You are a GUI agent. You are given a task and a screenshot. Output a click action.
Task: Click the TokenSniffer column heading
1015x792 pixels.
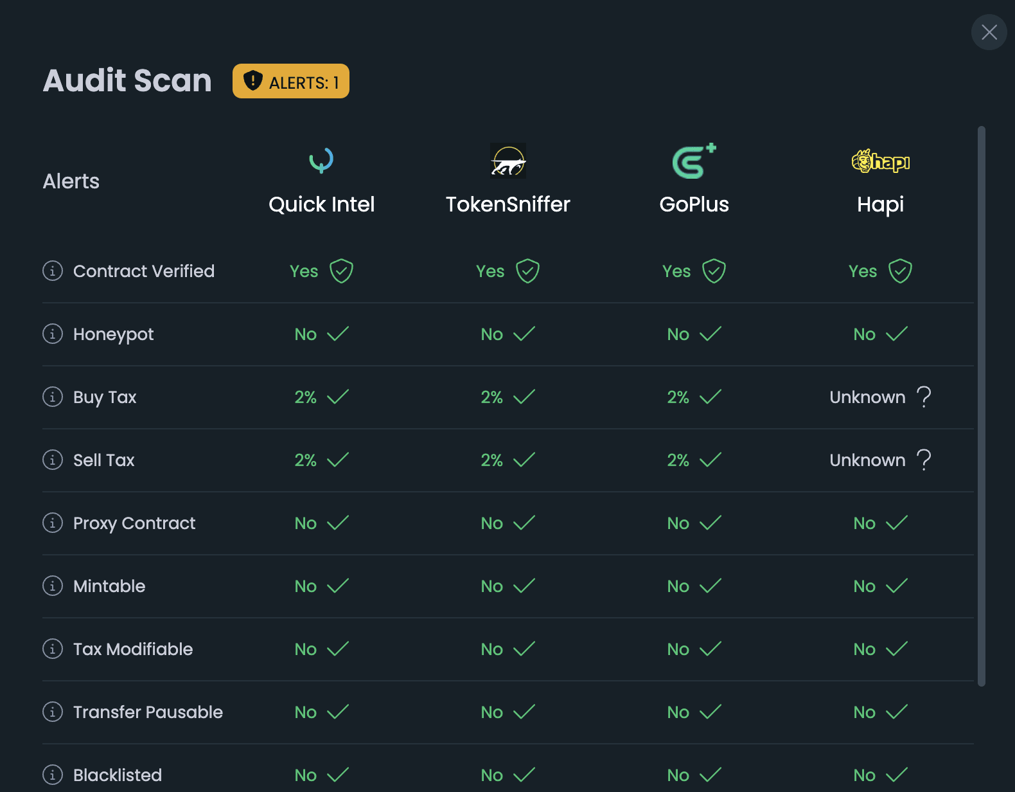(x=508, y=204)
